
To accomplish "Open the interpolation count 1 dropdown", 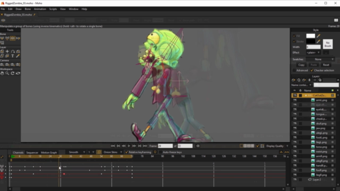I will click(x=91, y=152).
